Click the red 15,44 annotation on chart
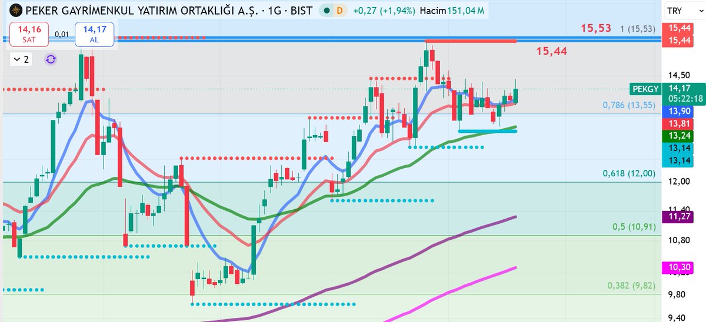 551,51
